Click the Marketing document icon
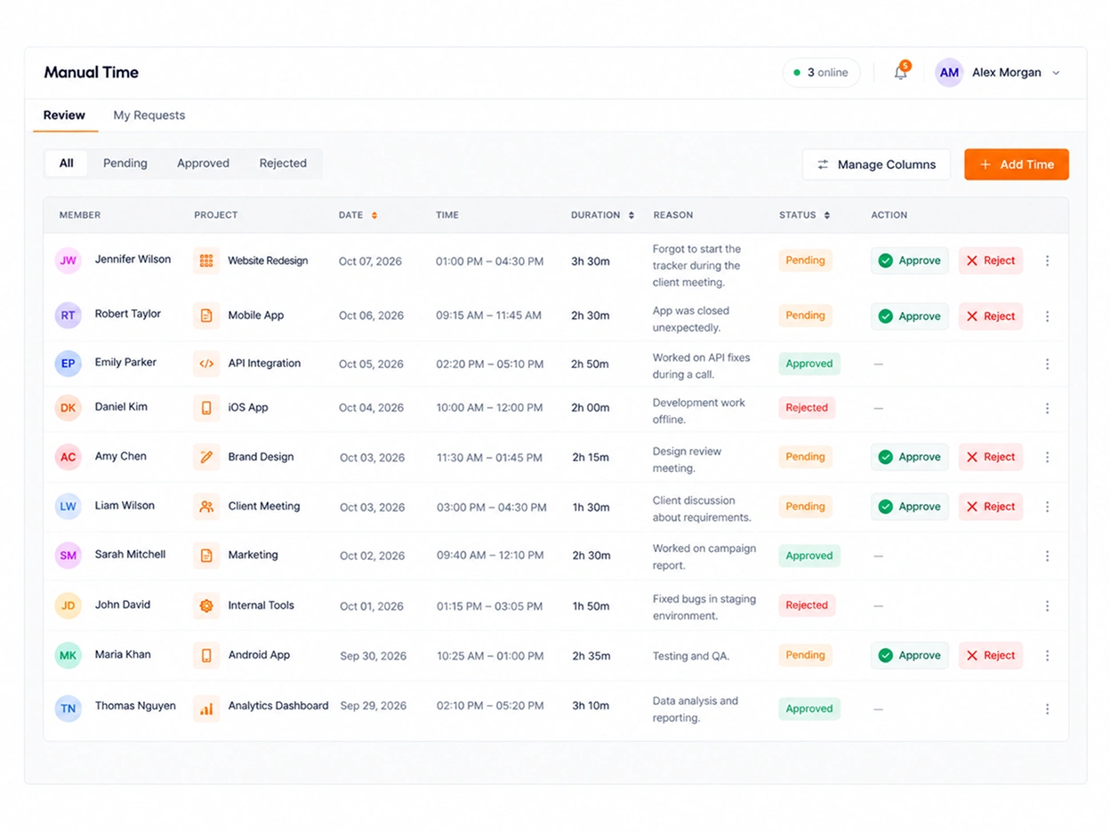 [206, 556]
